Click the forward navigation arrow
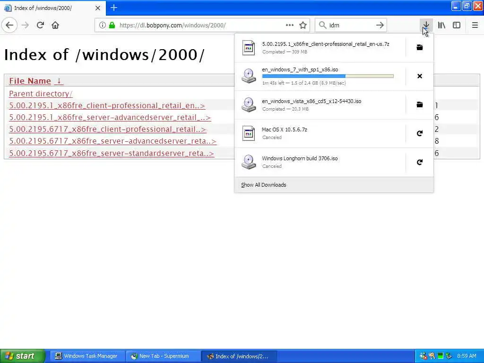This screenshot has width=484, height=363. point(26,25)
